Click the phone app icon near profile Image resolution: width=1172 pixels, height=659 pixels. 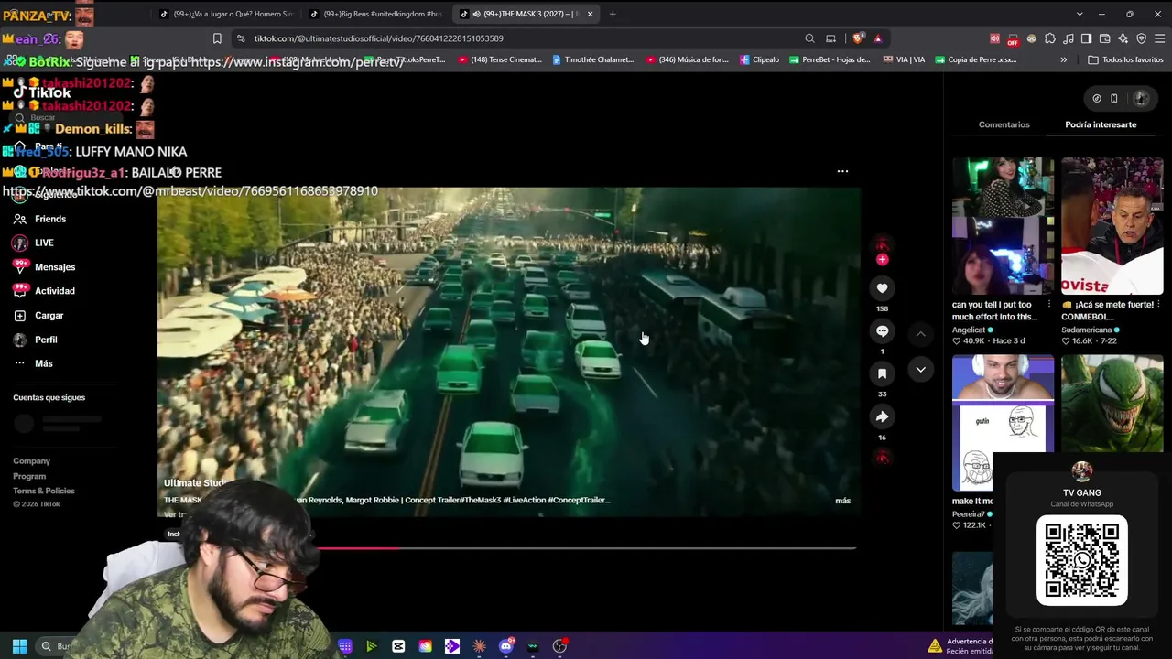click(1114, 98)
